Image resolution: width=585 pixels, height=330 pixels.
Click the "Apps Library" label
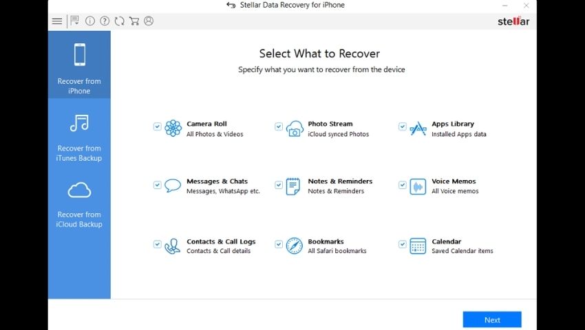[x=453, y=124]
